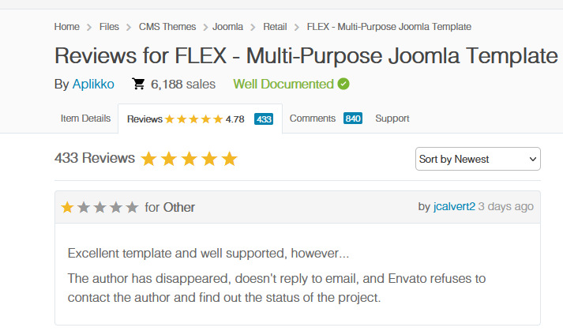Click the shopping cart sales icon
The image size is (563, 335).
(x=139, y=84)
